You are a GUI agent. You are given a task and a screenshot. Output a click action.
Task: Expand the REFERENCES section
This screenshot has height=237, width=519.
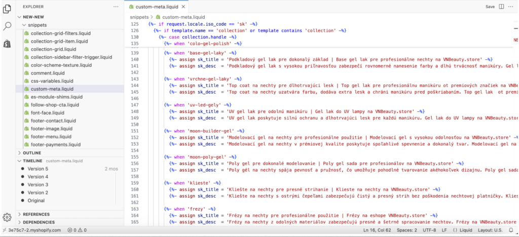click(35, 214)
